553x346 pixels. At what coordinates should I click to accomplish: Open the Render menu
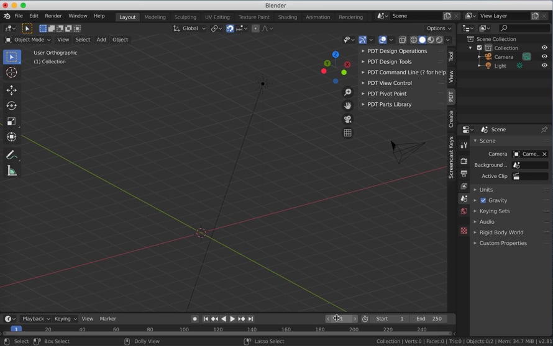[53, 16]
